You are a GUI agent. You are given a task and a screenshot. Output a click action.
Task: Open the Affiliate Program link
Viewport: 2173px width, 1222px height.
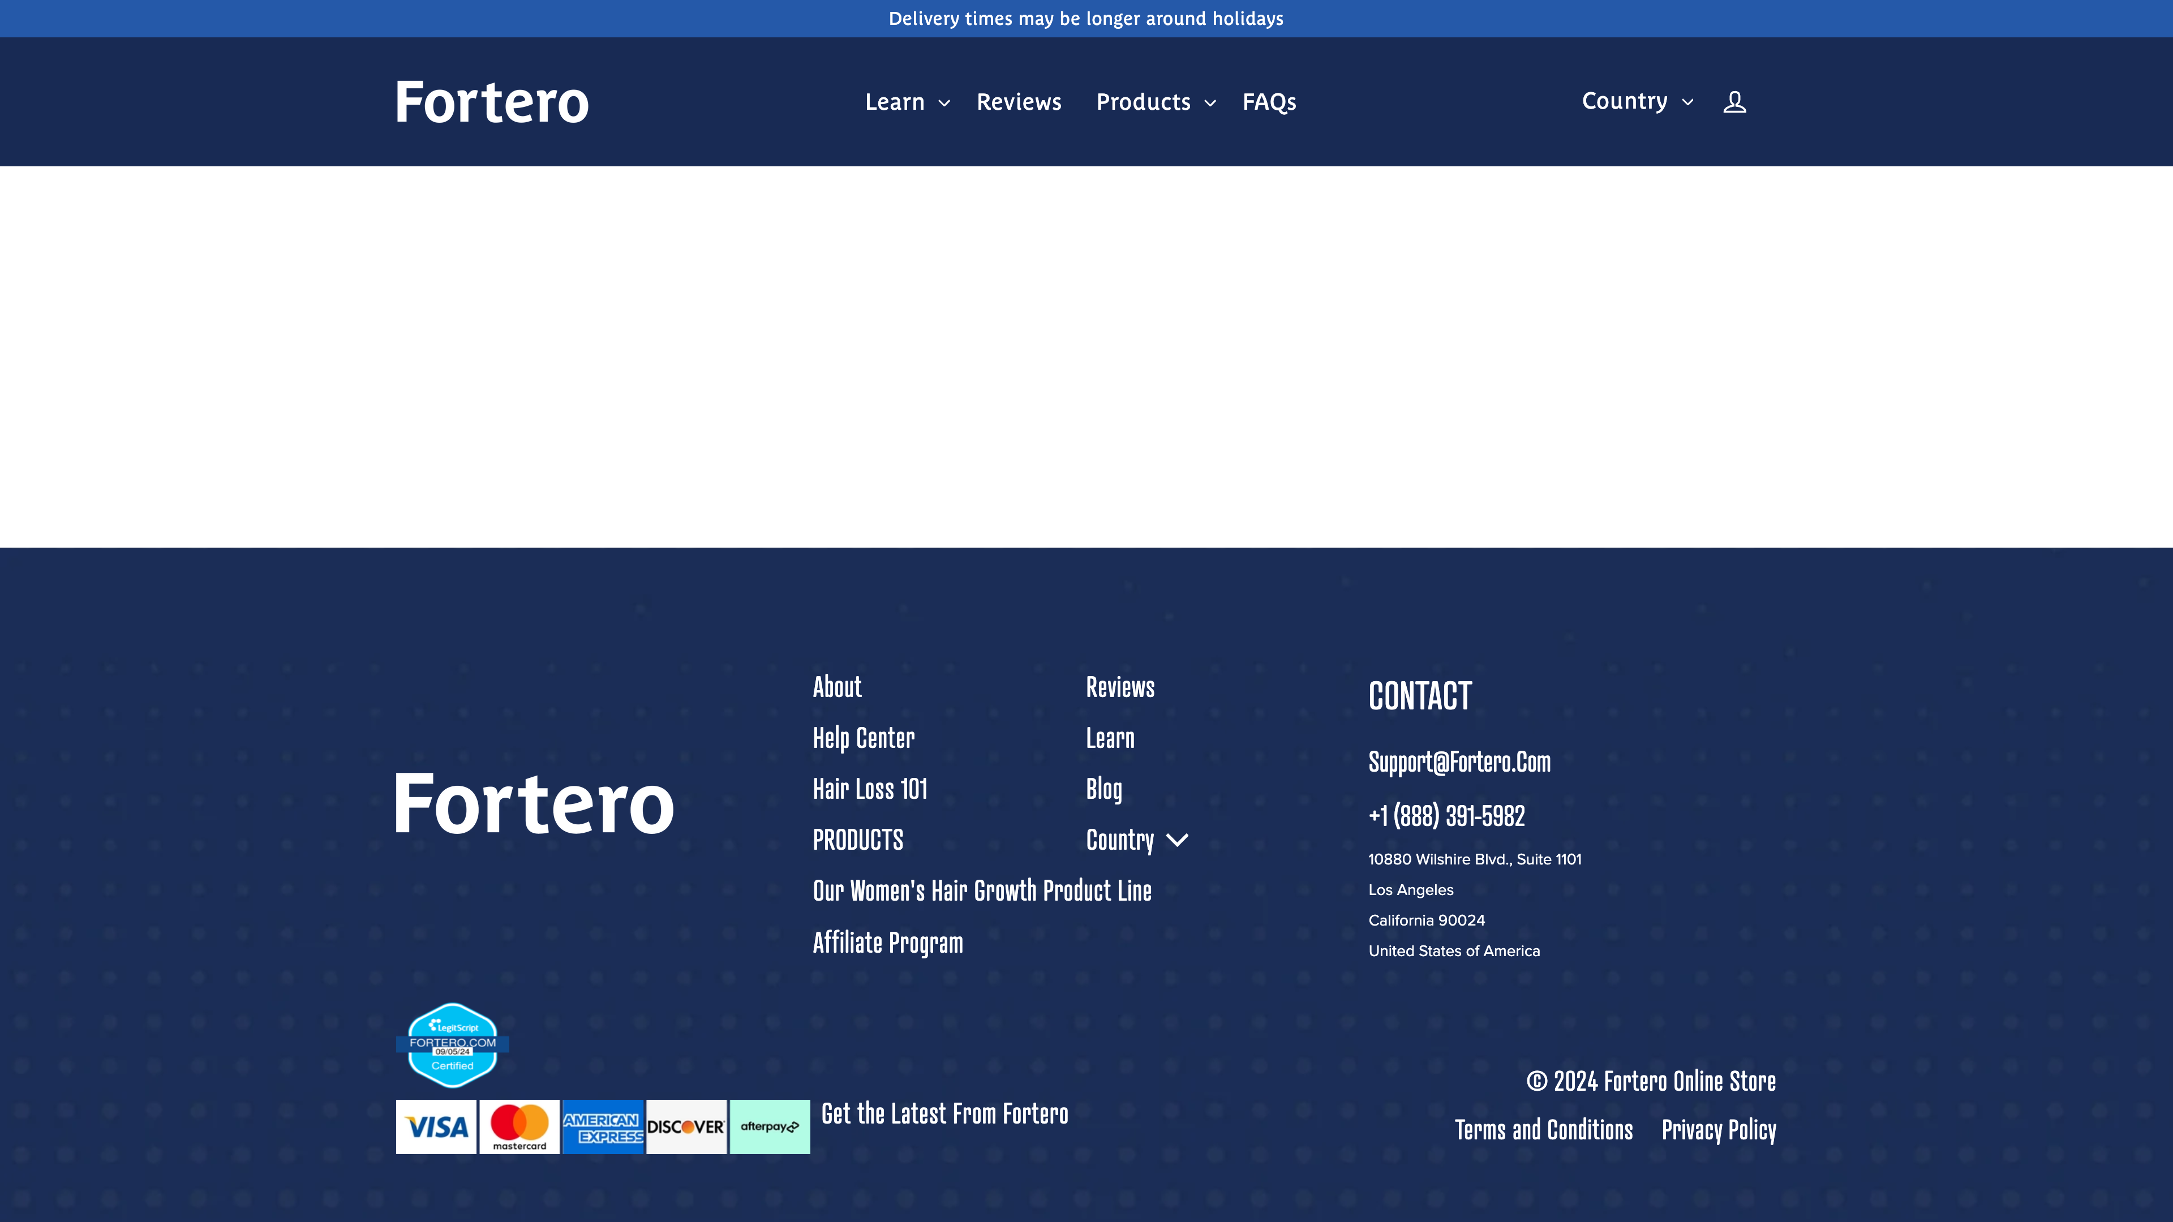[x=887, y=942]
